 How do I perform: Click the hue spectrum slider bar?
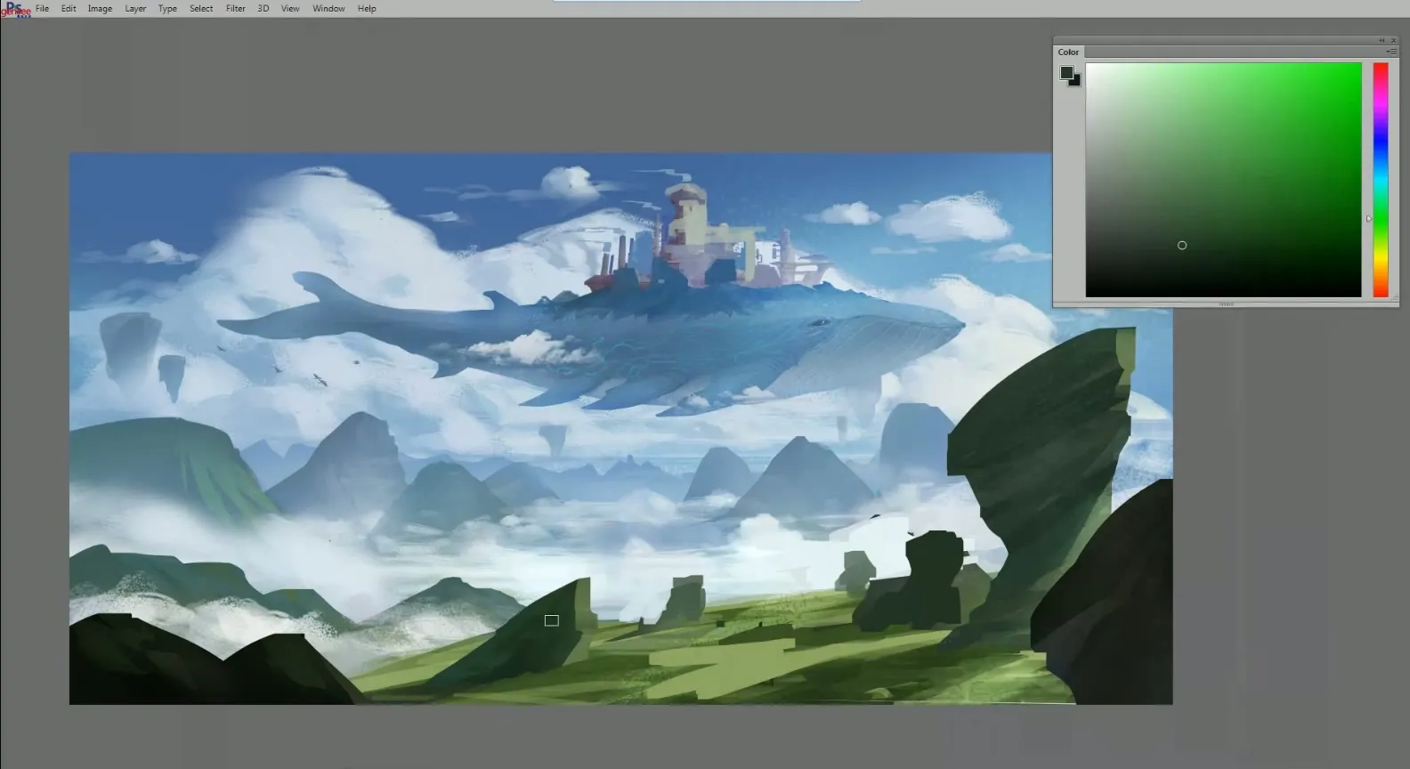click(x=1381, y=180)
